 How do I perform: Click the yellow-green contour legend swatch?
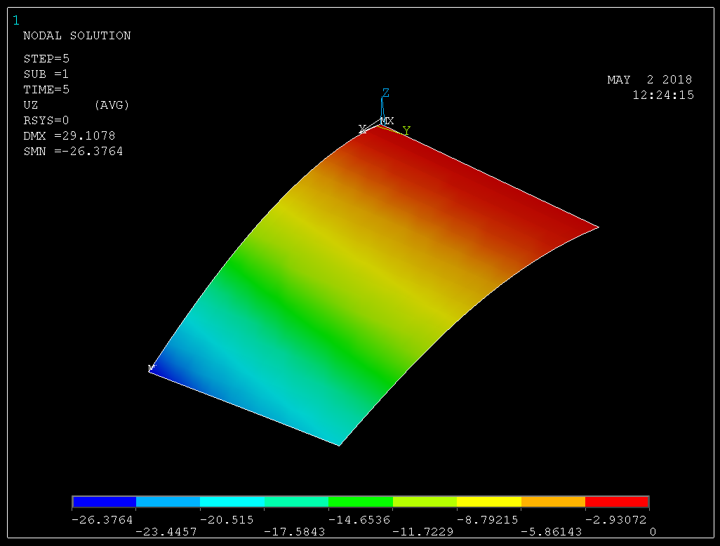[425, 502]
